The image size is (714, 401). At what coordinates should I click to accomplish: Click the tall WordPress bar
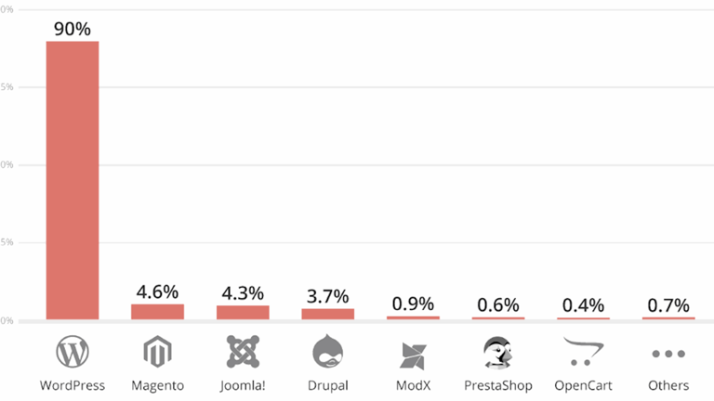point(73,181)
